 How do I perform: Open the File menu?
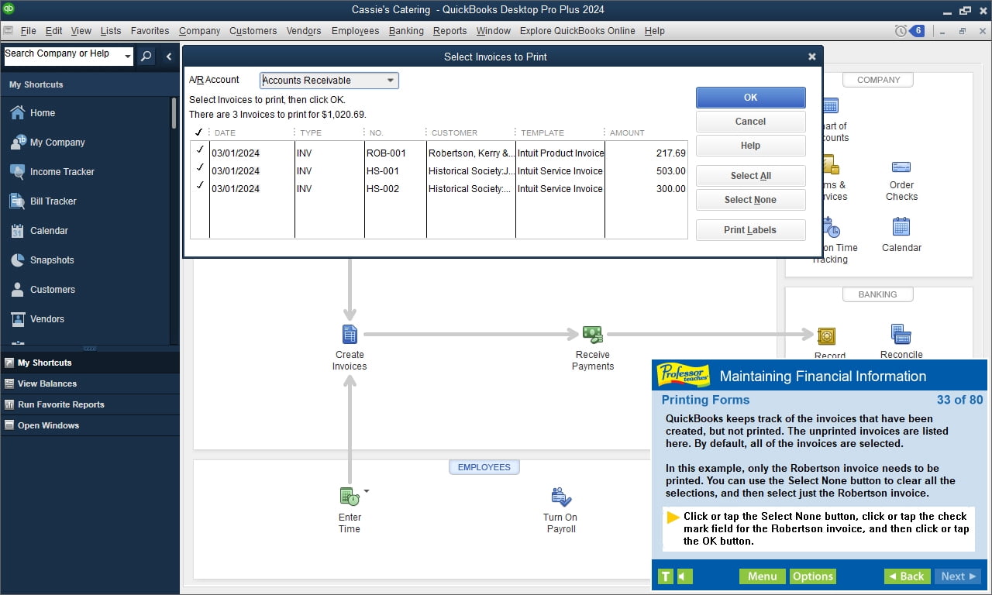point(28,31)
